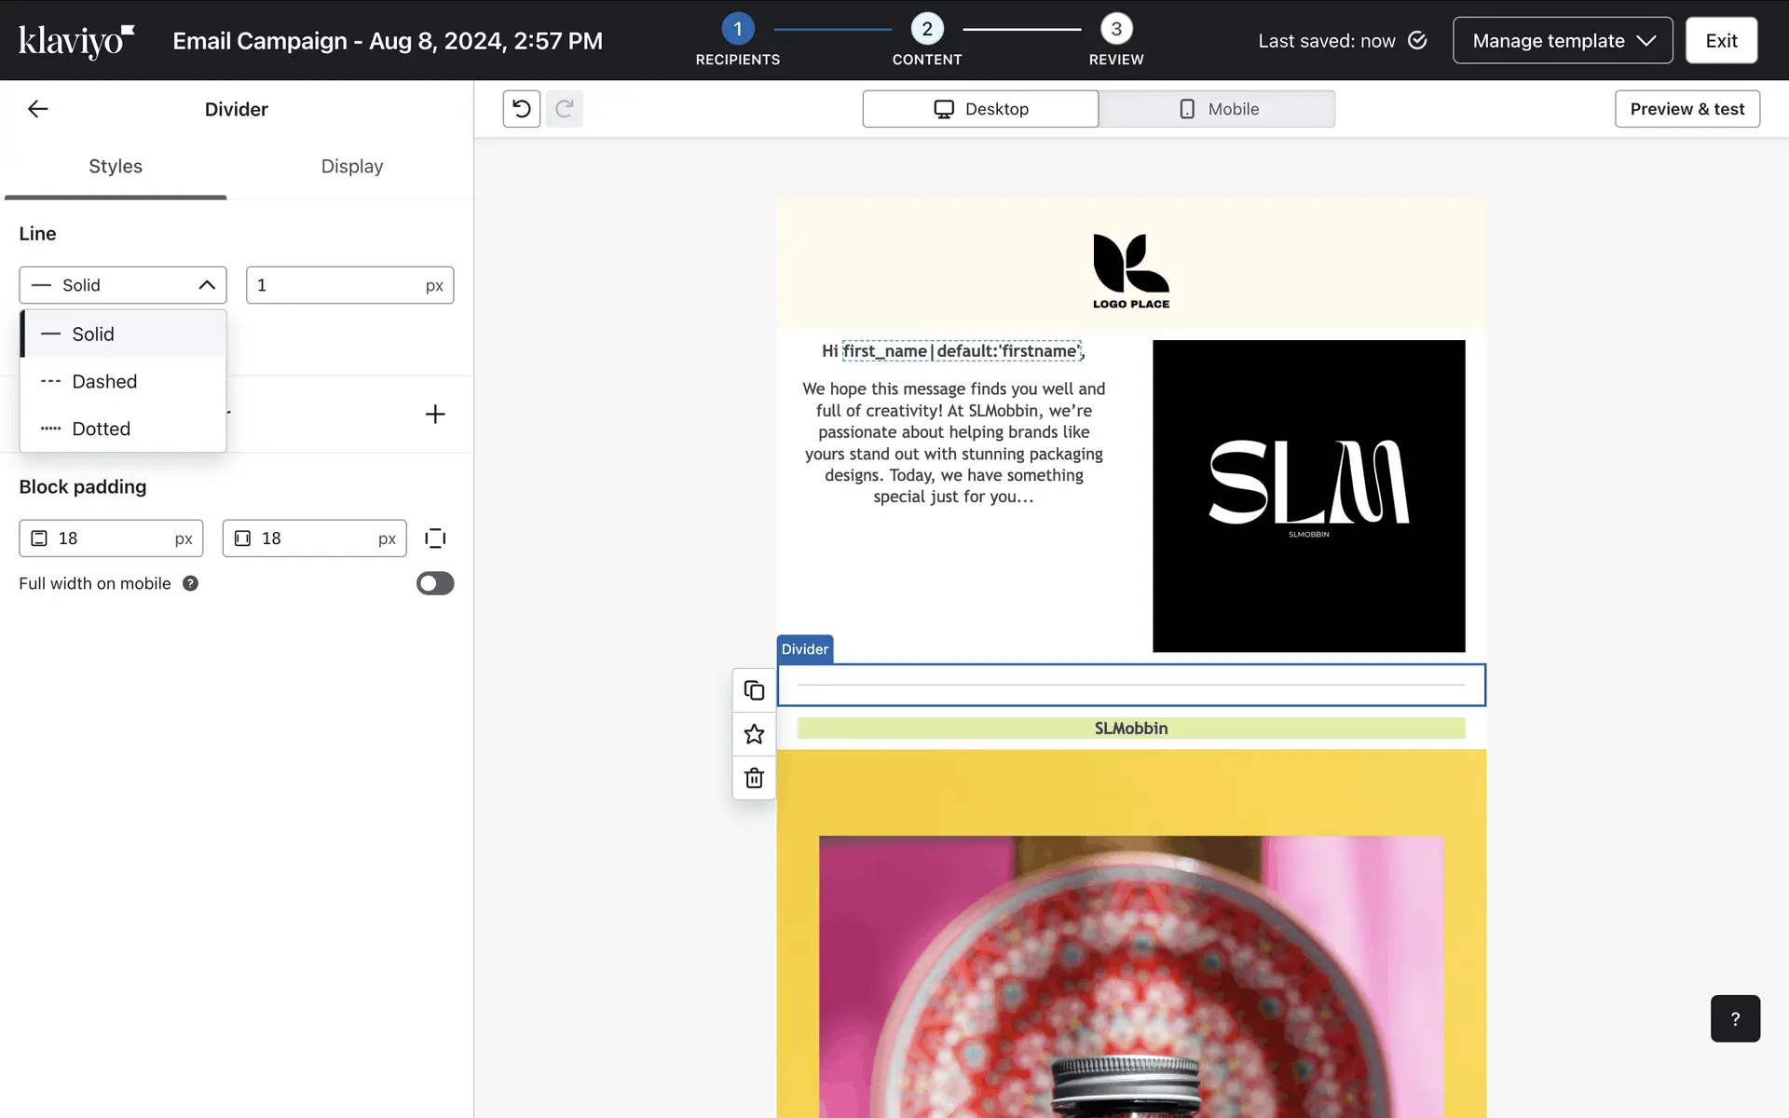Viewport: 1789px width, 1118px height.
Task: Switch to Desktop preview
Action: tap(980, 109)
